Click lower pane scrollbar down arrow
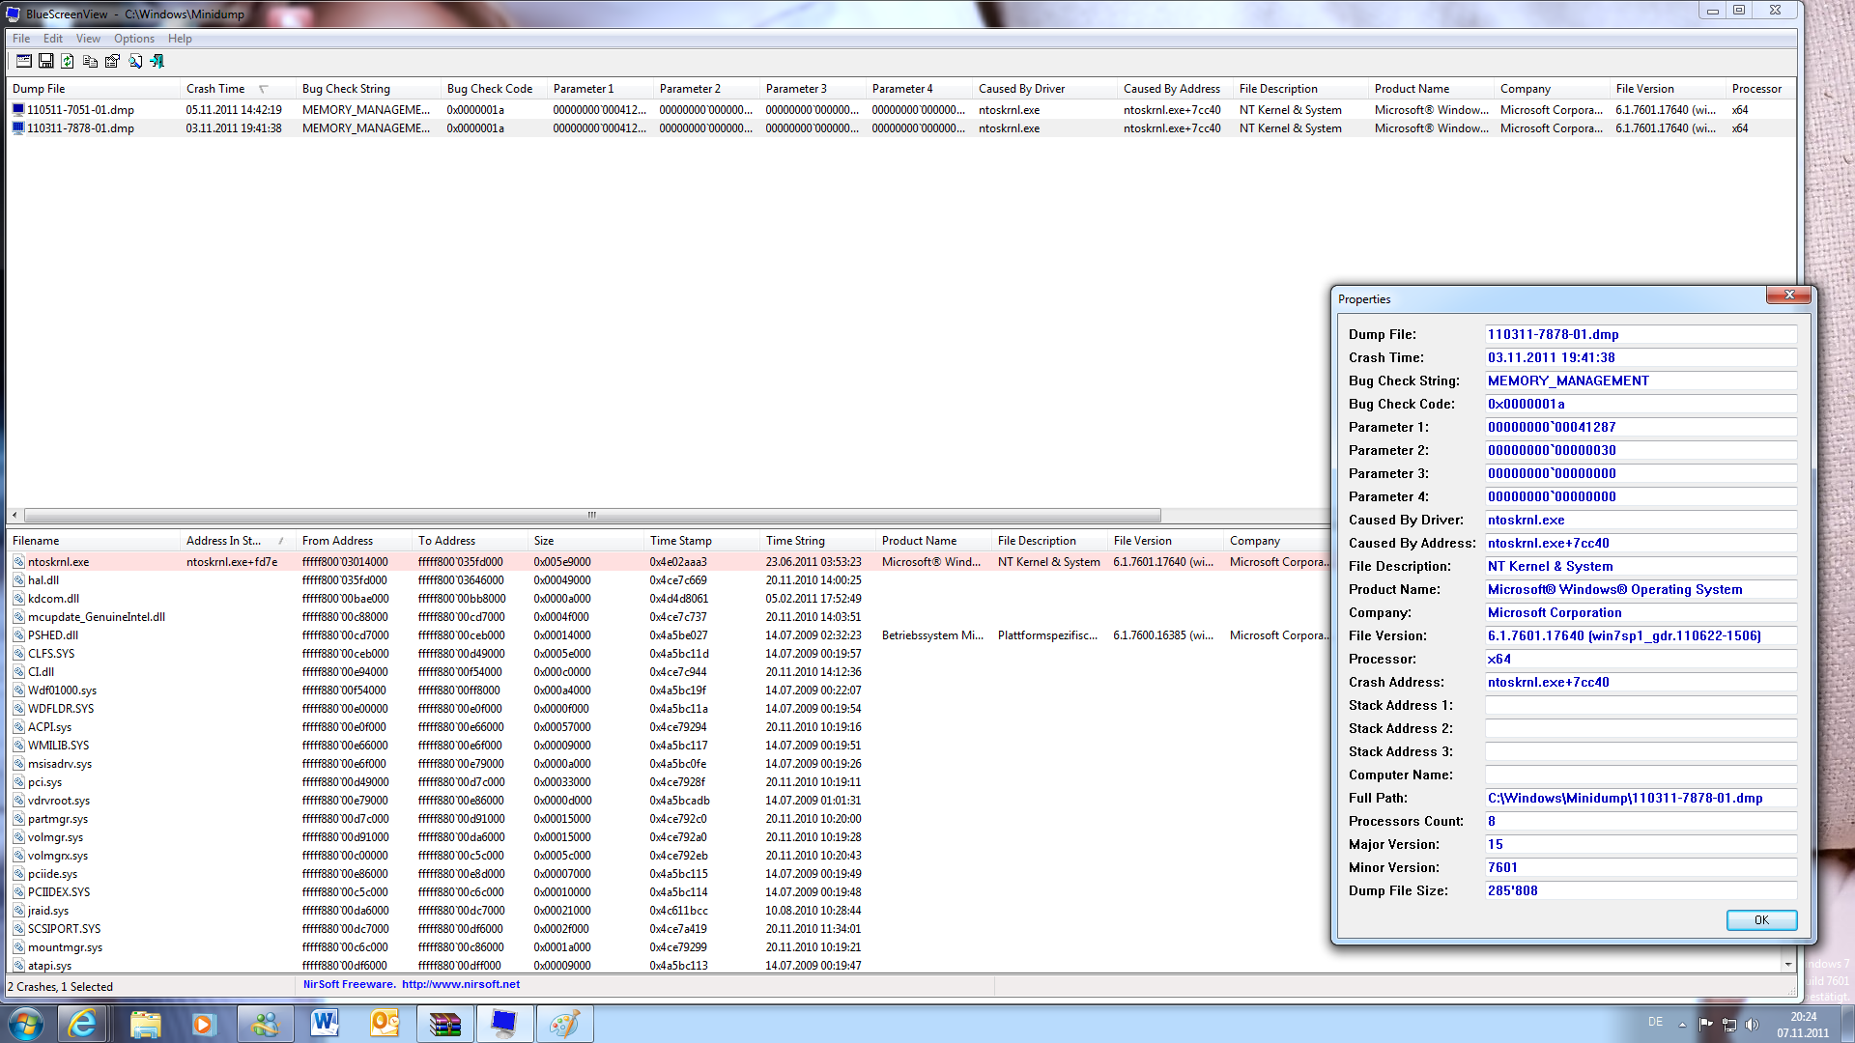Screen dimensions: 1855x1043 pos(1788,965)
